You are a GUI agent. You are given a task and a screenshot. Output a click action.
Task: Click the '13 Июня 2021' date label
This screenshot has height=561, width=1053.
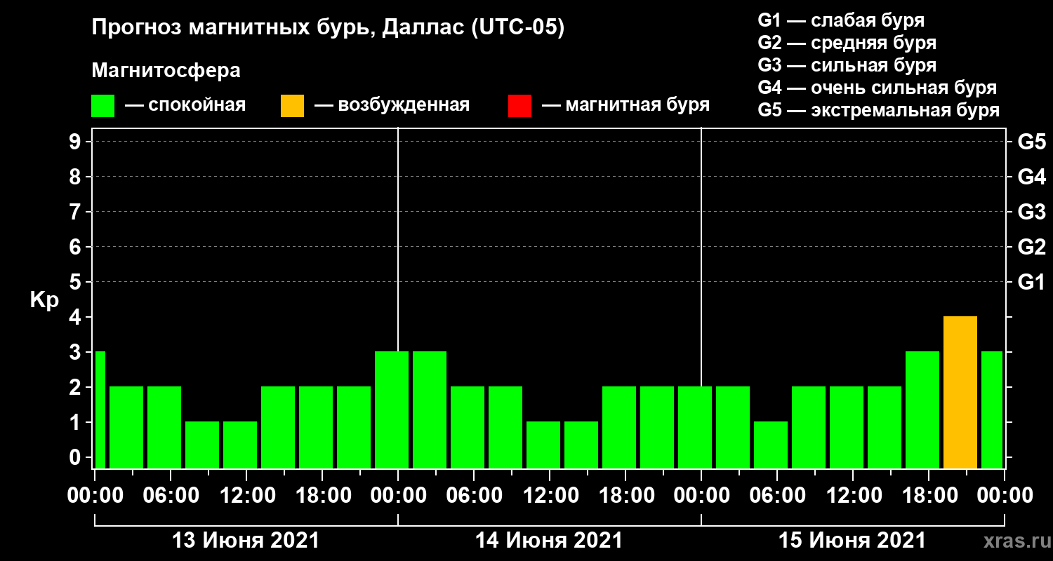pos(246,541)
